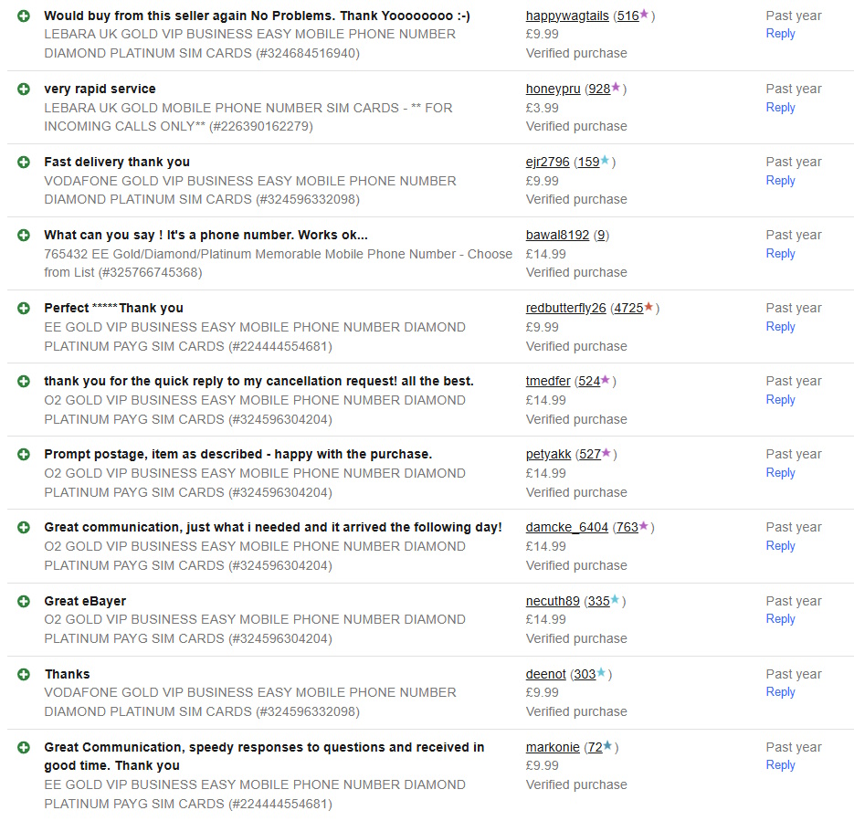Visit necuth89's user profile
This screenshot has width=854, height=821.
tap(553, 601)
